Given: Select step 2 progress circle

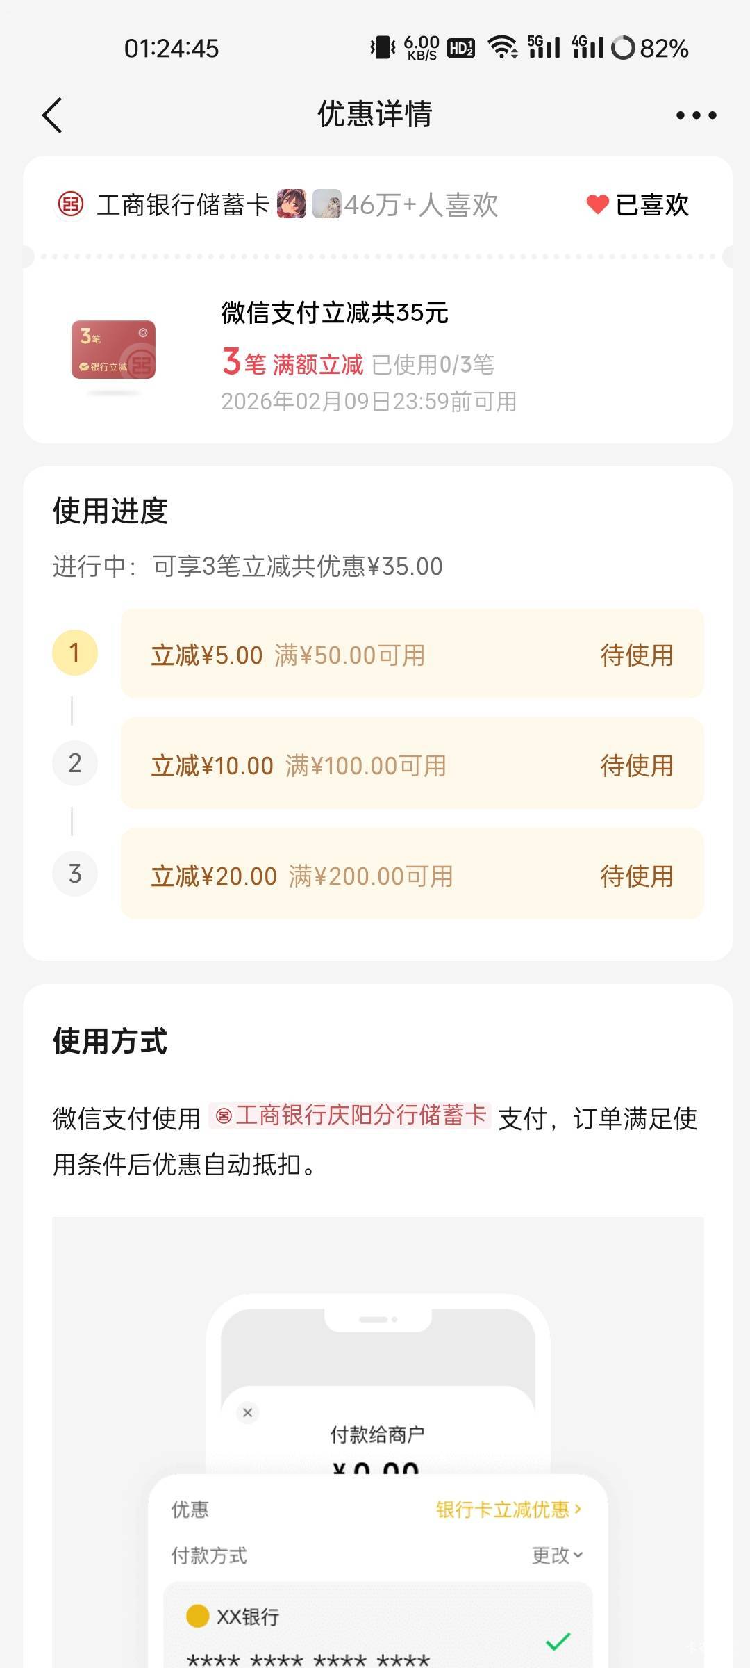Looking at the screenshot, I should coord(75,763).
